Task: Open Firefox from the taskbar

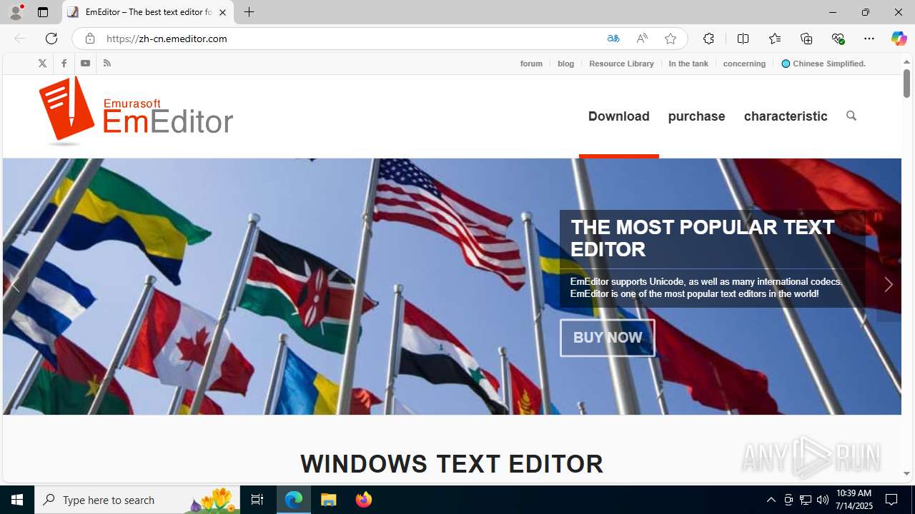Action: pyautogui.click(x=364, y=500)
